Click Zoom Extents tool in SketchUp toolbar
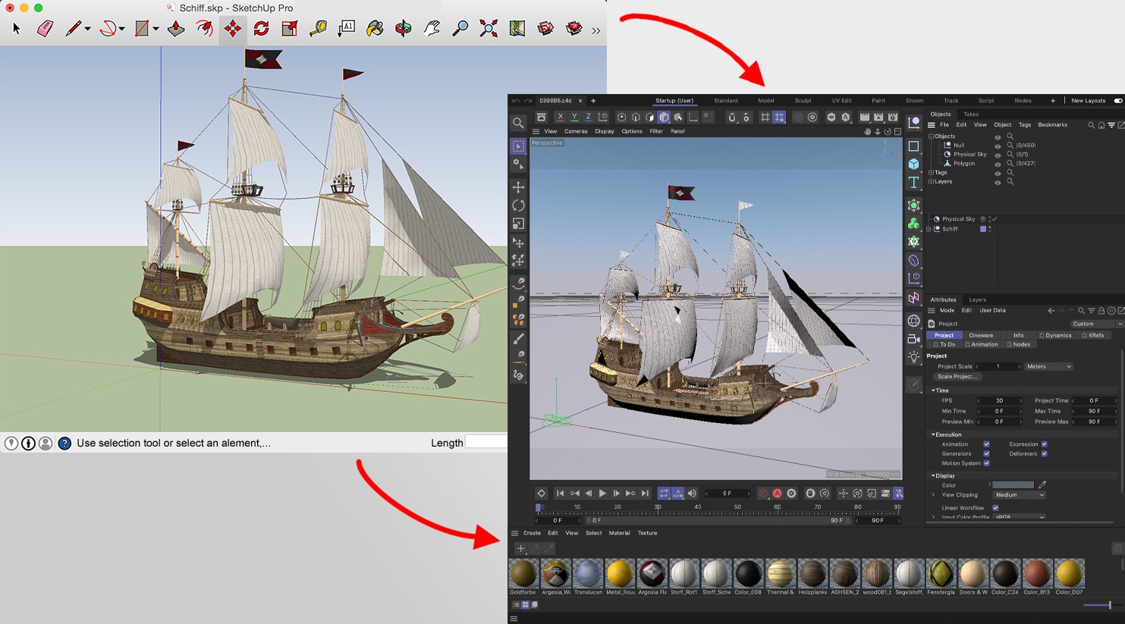 point(489,29)
